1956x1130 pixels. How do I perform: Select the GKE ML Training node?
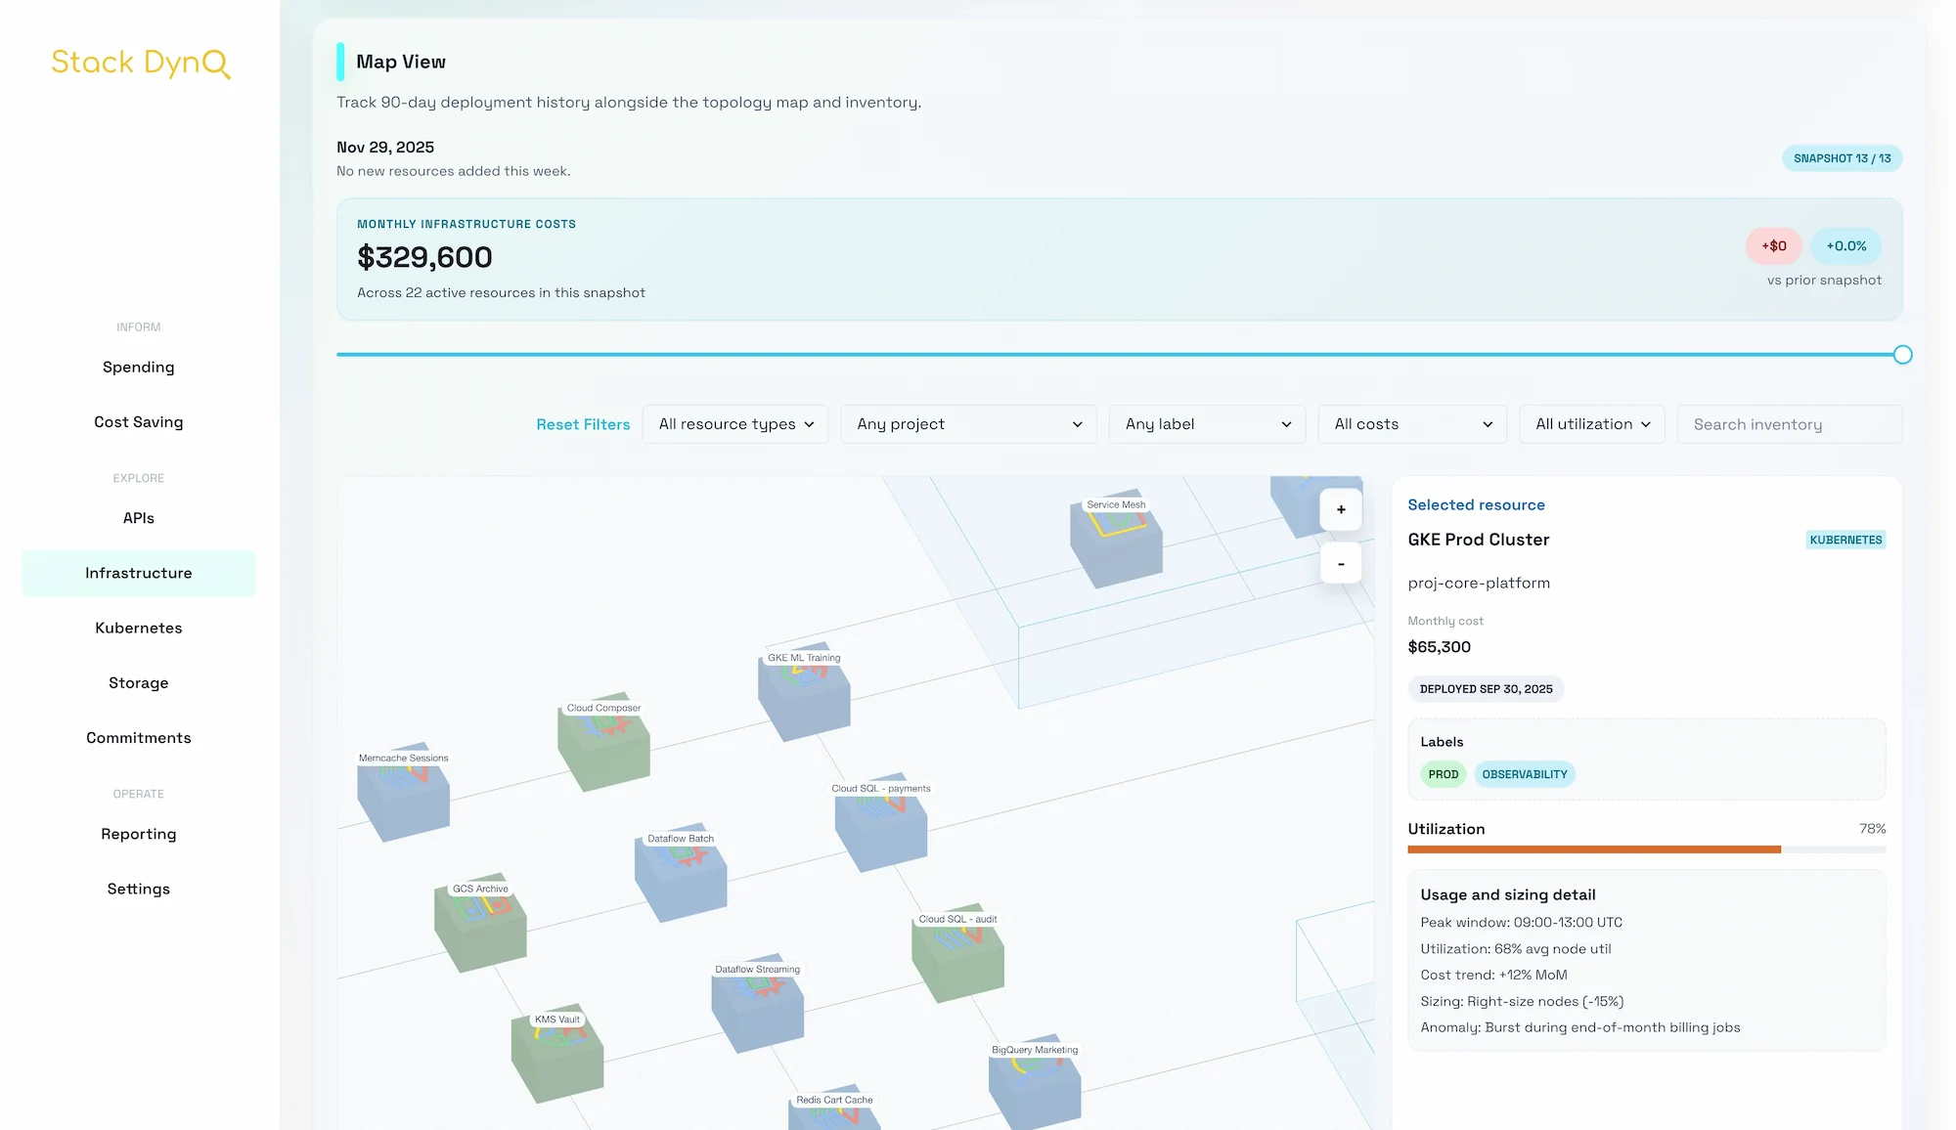click(804, 691)
